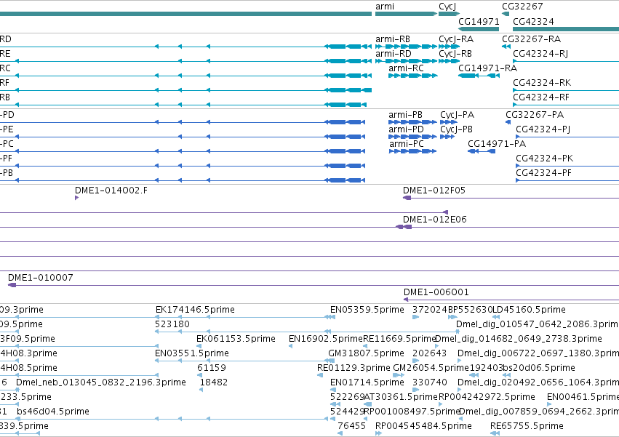The image size is (619, 437).
Task: Select protein CG14971-PA
Action: coord(497,144)
